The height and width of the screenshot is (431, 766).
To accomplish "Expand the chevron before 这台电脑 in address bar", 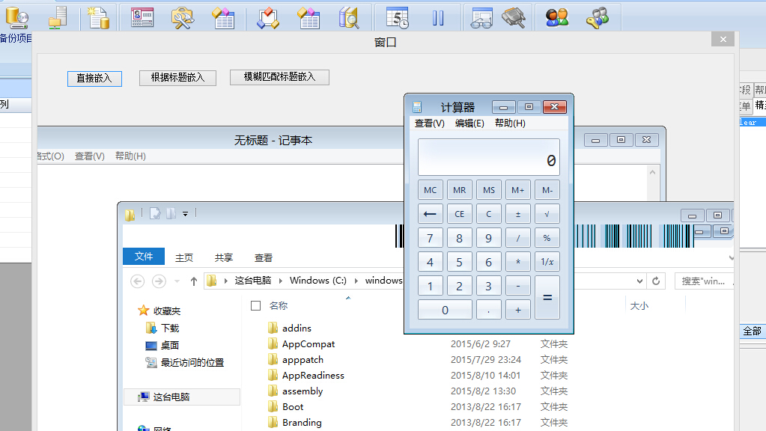I will tap(225, 281).
